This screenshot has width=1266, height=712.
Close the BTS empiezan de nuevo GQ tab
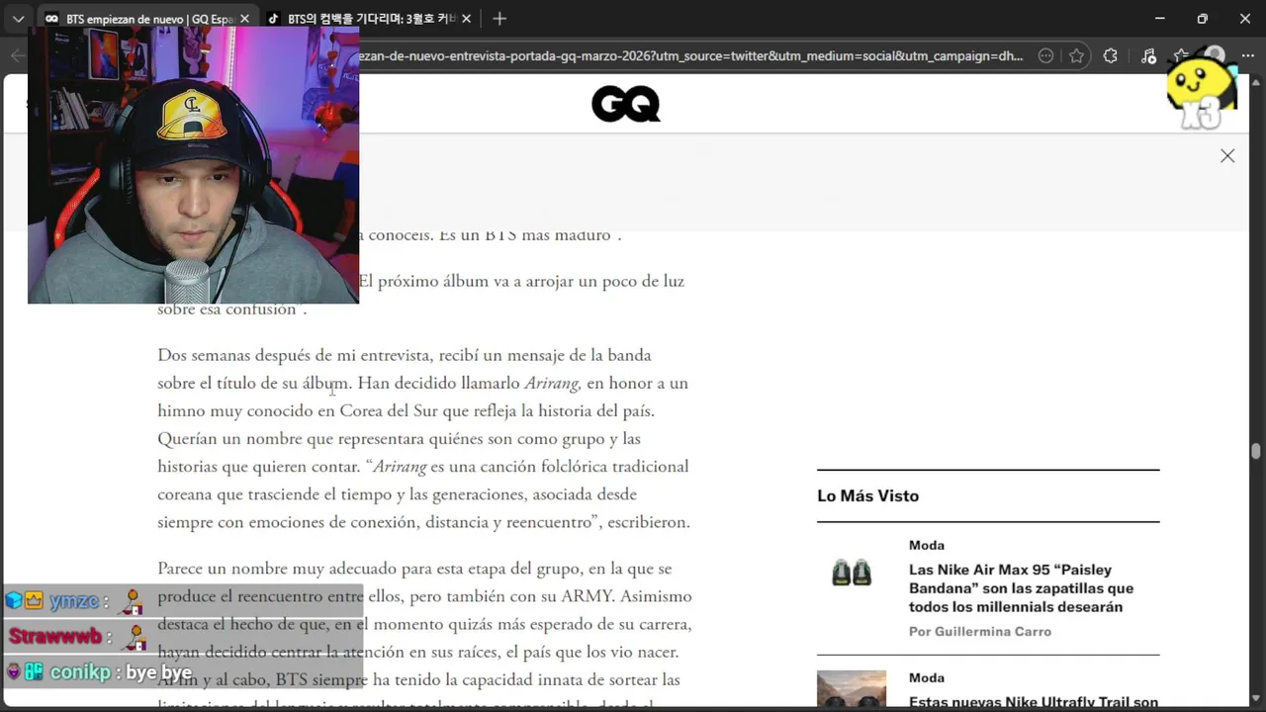[x=244, y=19]
